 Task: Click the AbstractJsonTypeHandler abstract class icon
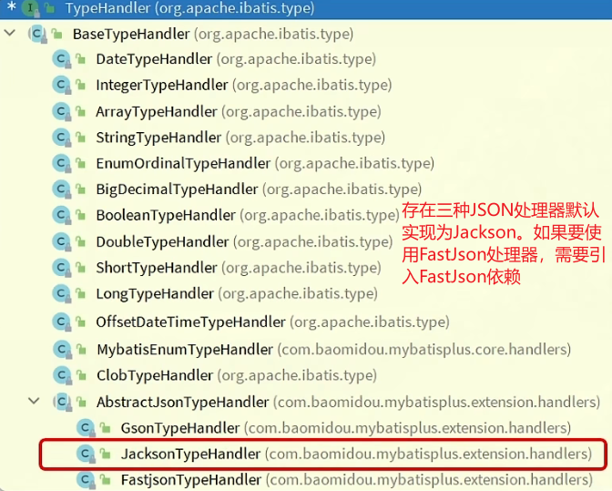[62, 402]
